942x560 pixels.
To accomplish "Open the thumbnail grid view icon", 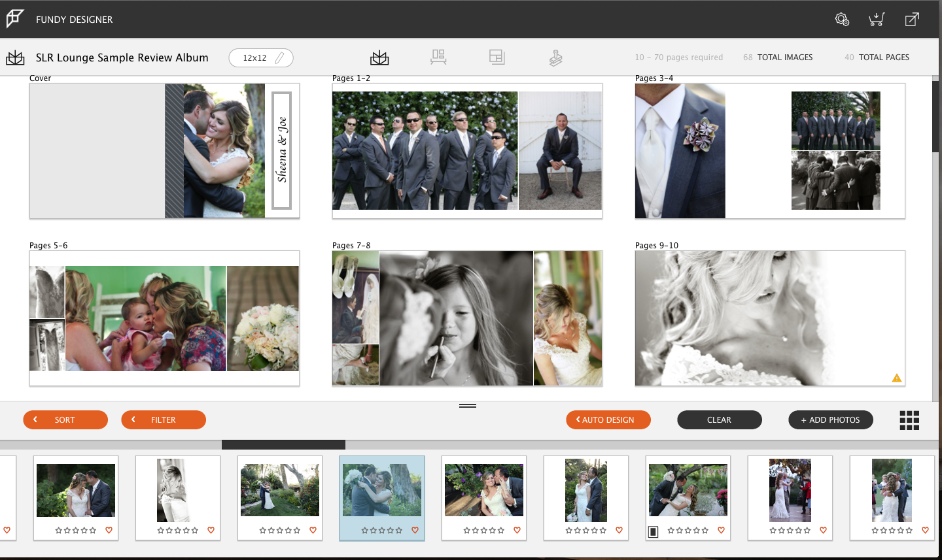I will 909,420.
